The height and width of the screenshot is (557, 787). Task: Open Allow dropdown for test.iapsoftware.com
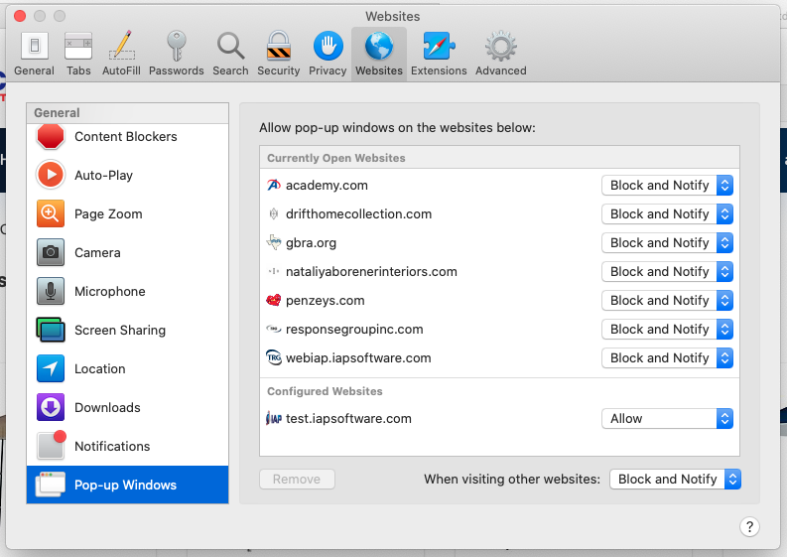pyautogui.click(x=667, y=418)
